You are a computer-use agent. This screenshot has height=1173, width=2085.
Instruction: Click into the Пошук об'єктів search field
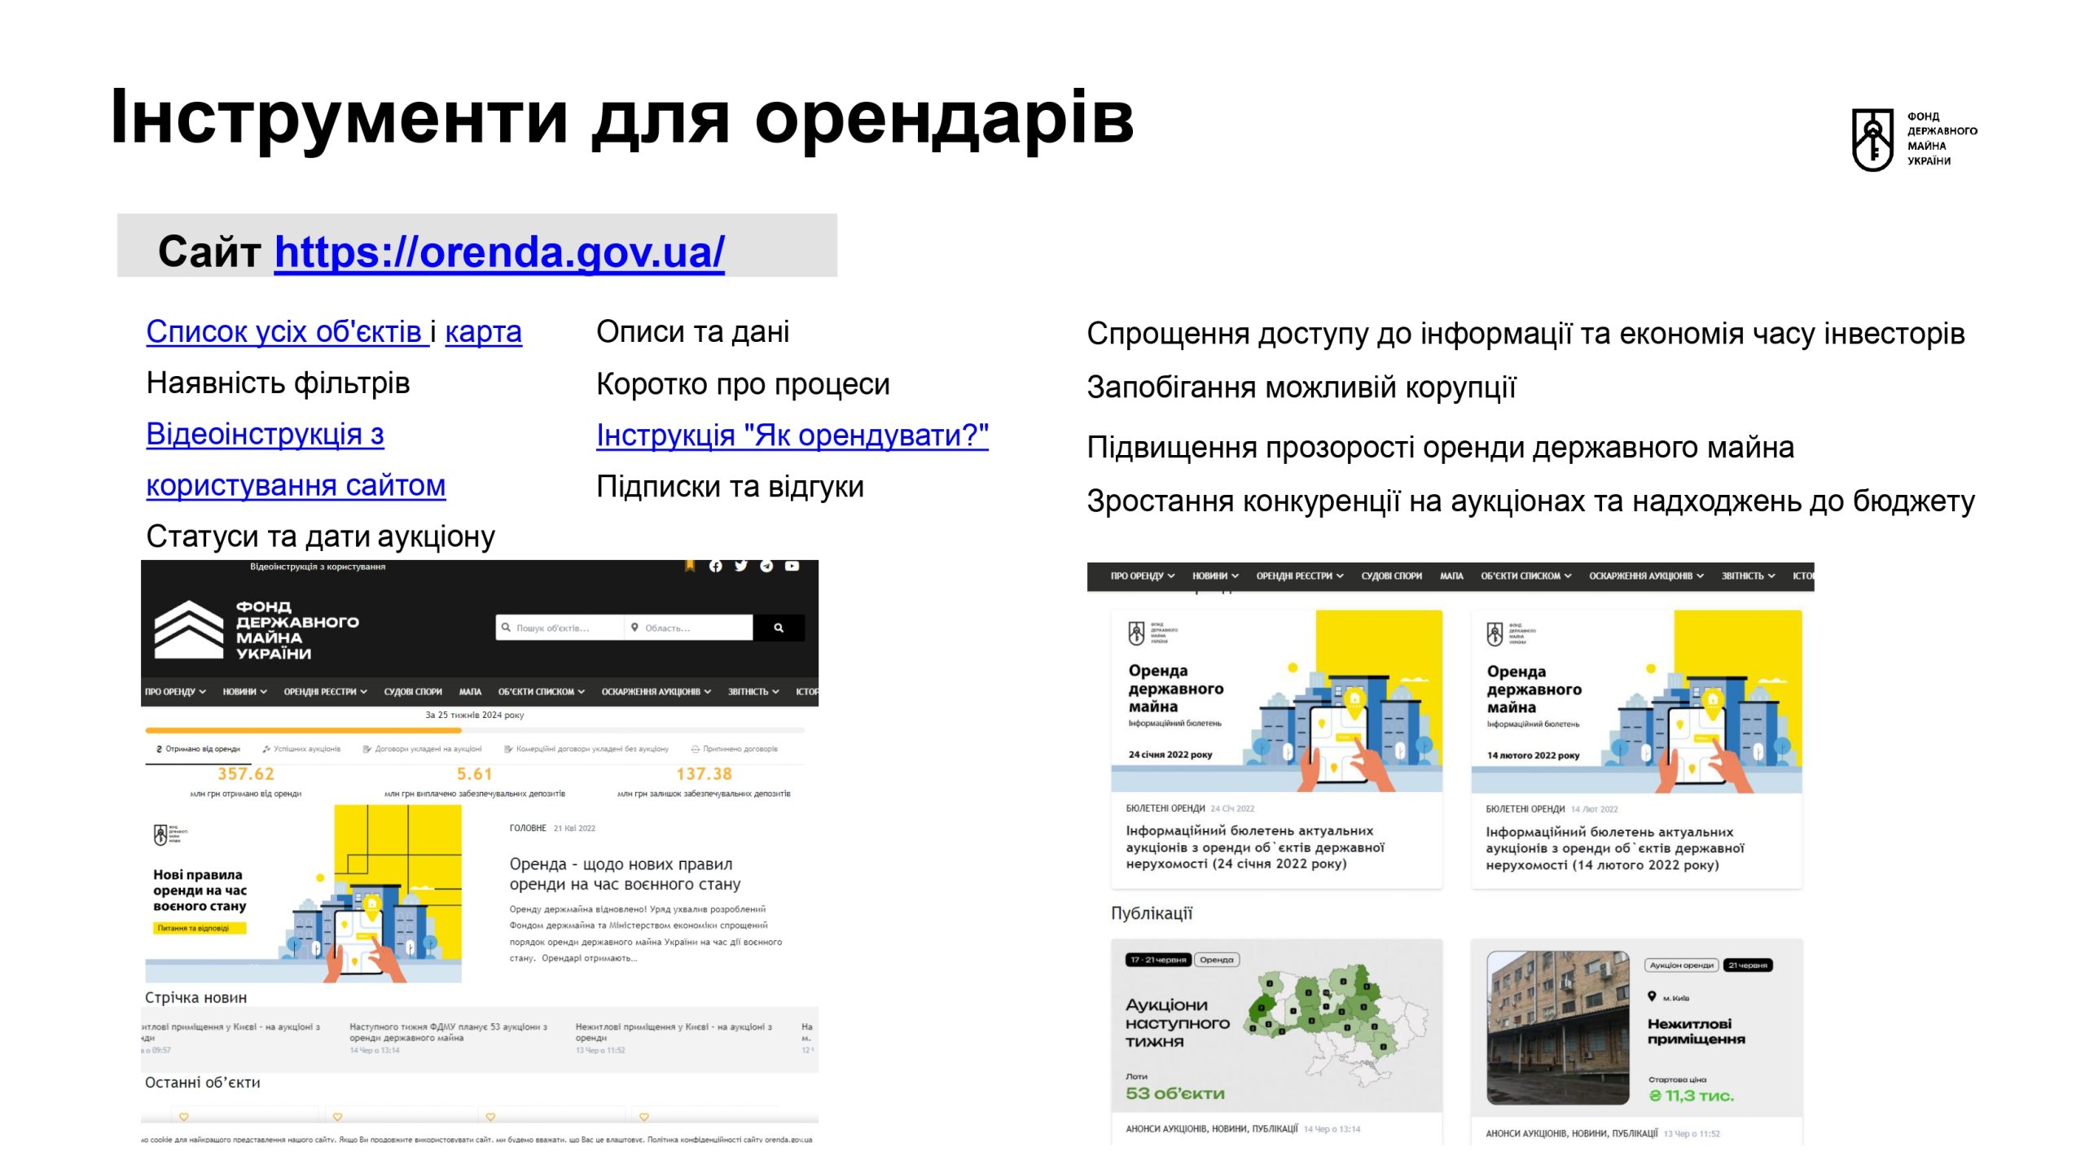pos(560,628)
